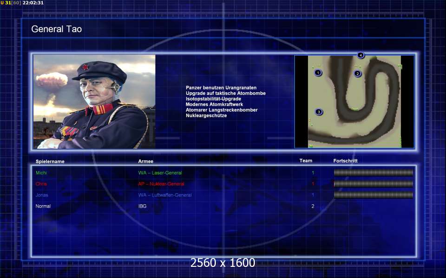Select the Normal AI player name
The height and width of the screenshot is (278, 446).
click(43, 206)
